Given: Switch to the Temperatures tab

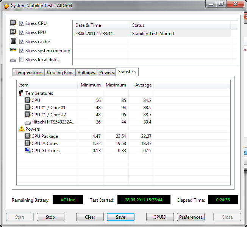Looking at the screenshot, I should coord(28,73).
